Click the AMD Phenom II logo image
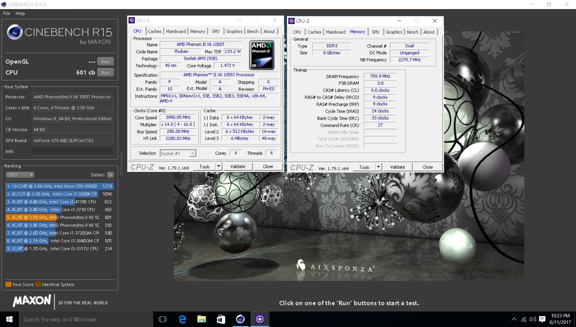Screen dimensions: 576x327 point(262,55)
